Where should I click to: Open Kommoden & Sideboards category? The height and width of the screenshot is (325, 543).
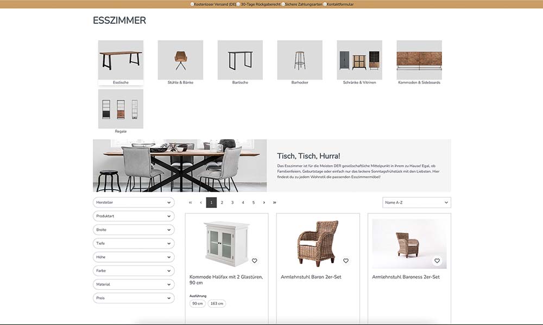[419, 62]
